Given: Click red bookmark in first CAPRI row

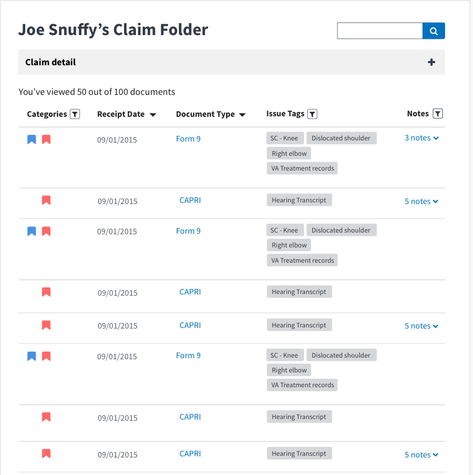Looking at the screenshot, I should 46,200.
